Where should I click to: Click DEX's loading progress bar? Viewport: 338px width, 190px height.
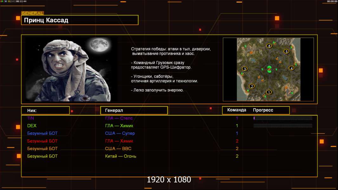[x=283, y=126]
